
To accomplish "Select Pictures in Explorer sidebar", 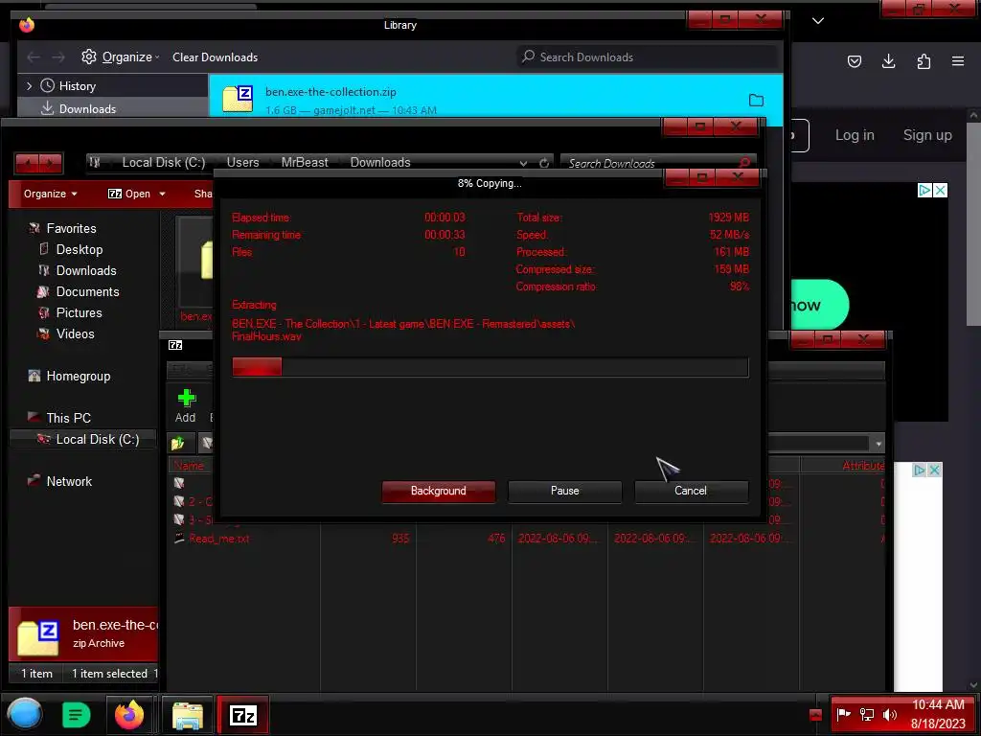I will [x=79, y=313].
